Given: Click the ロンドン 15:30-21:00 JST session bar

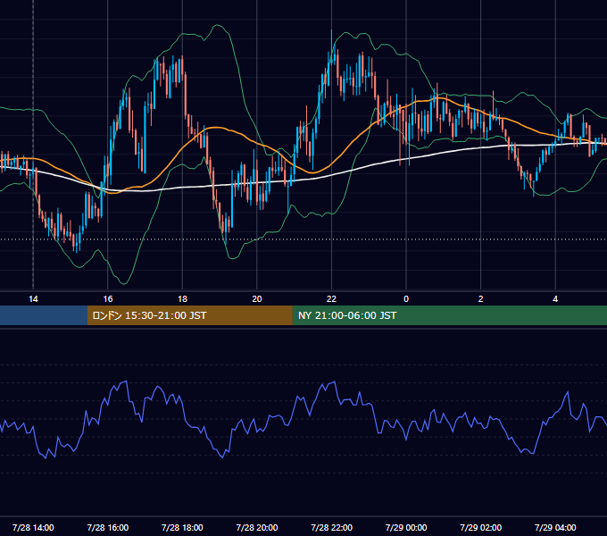Looking at the screenshot, I should [189, 315].
